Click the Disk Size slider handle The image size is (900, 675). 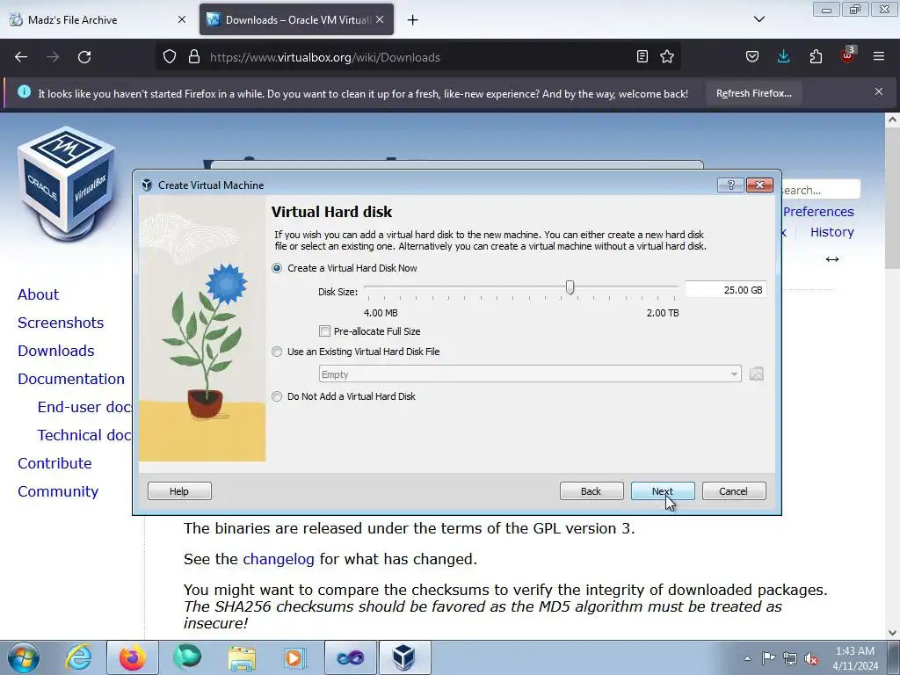click(570, 287)
